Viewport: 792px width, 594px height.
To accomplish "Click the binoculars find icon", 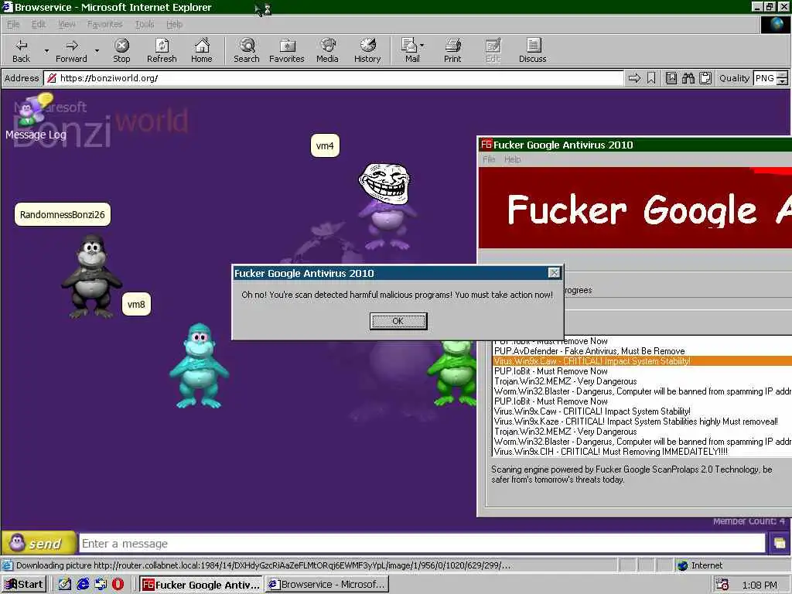I will point(688,78).
